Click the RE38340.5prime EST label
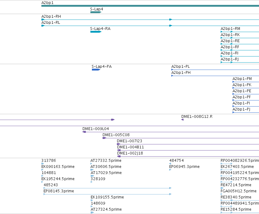The height and width of the screenshot is (214, 259). pyautogui.click(x=236, y=198)
